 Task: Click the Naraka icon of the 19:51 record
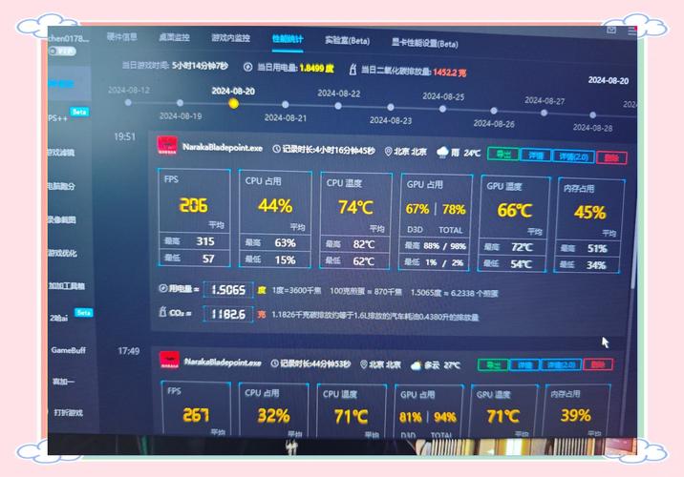167,146
